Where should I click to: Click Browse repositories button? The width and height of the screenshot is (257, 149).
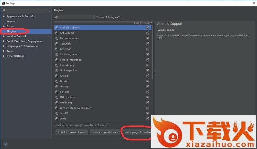pyautogui.click(x=105, y=132)
